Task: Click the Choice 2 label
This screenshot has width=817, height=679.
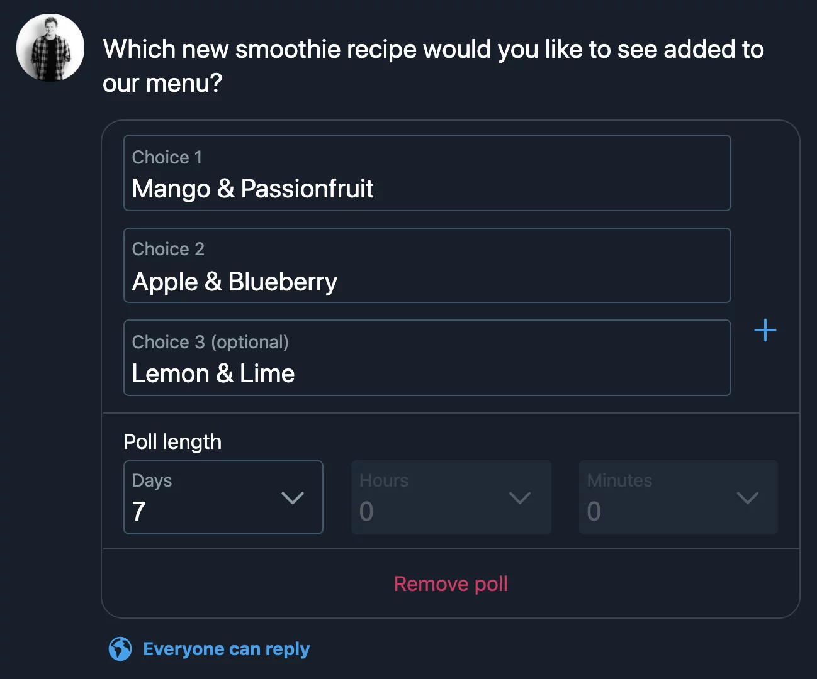Action: (x=168, y=249)
